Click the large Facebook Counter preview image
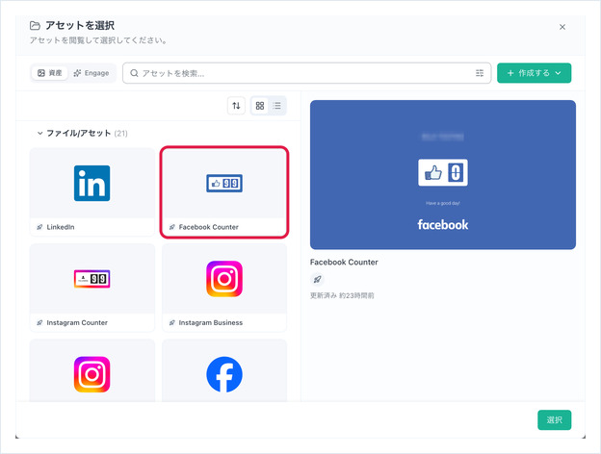Screen dimensions: 601x454 [443, 174]
